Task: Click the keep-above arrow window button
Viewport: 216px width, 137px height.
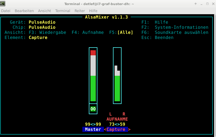Action: pos(196,4)
